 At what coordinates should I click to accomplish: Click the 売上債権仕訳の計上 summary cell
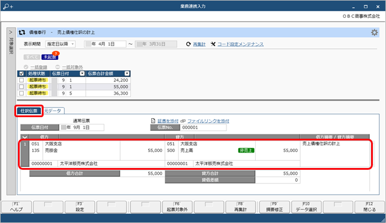click(321, 143)
